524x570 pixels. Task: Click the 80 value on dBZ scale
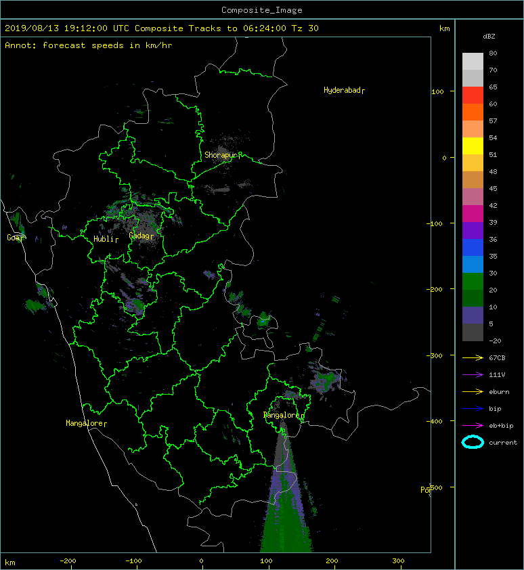click(493, 53)
